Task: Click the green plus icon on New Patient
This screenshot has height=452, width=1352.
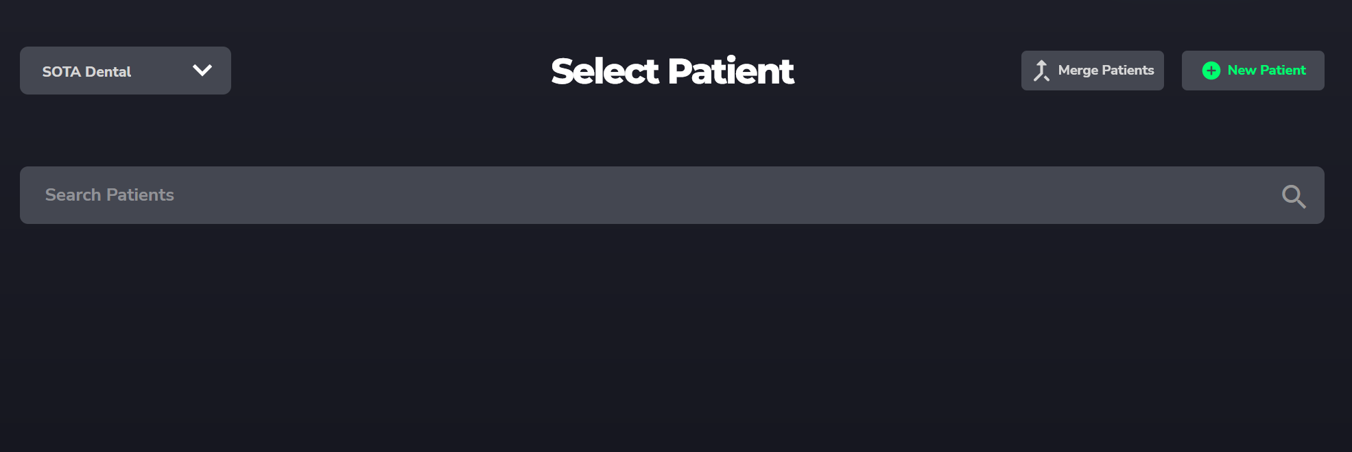Action: click(1211, 70)
